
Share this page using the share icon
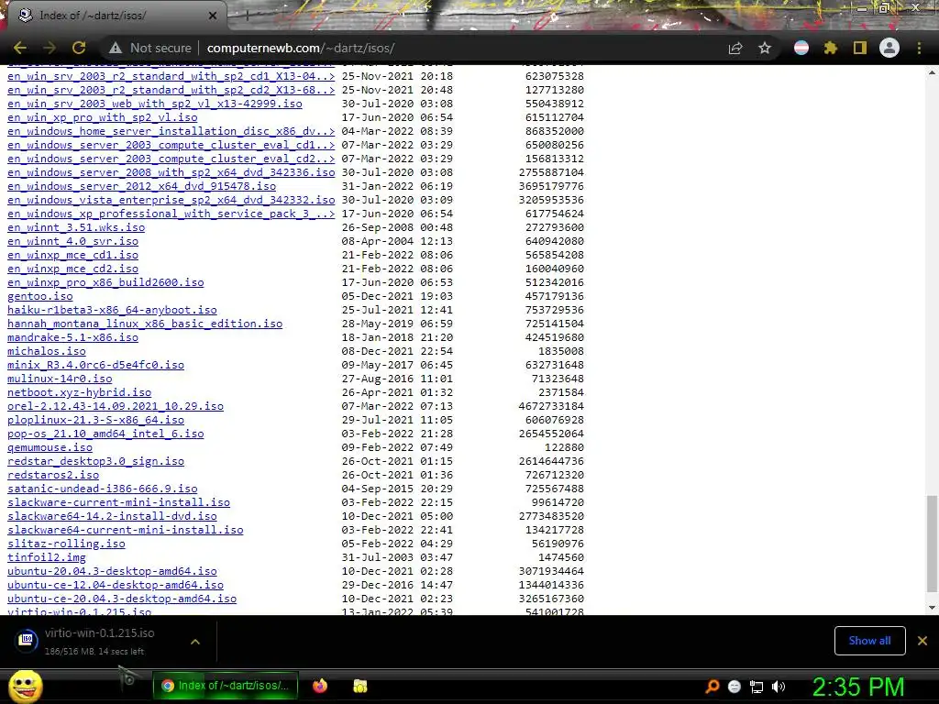pyautogui.click(x=735, y=48)
